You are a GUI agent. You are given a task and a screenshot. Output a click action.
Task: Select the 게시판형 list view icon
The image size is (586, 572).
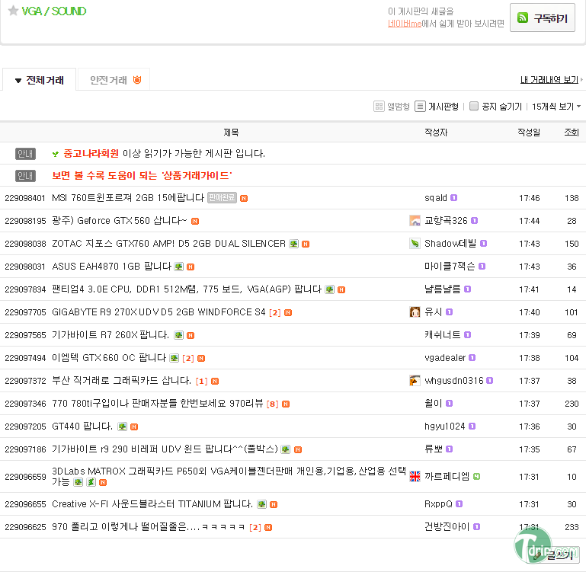(x=420, y=107)
